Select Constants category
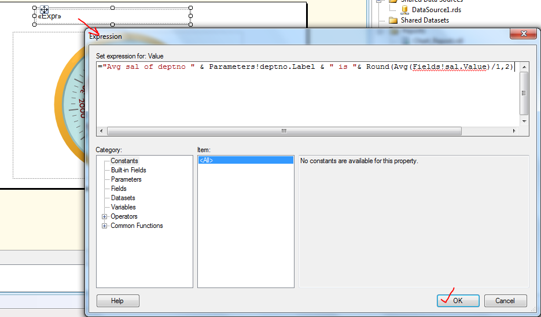Image resolution: width=541 pixels, height=317 pixels. (124, 161)
